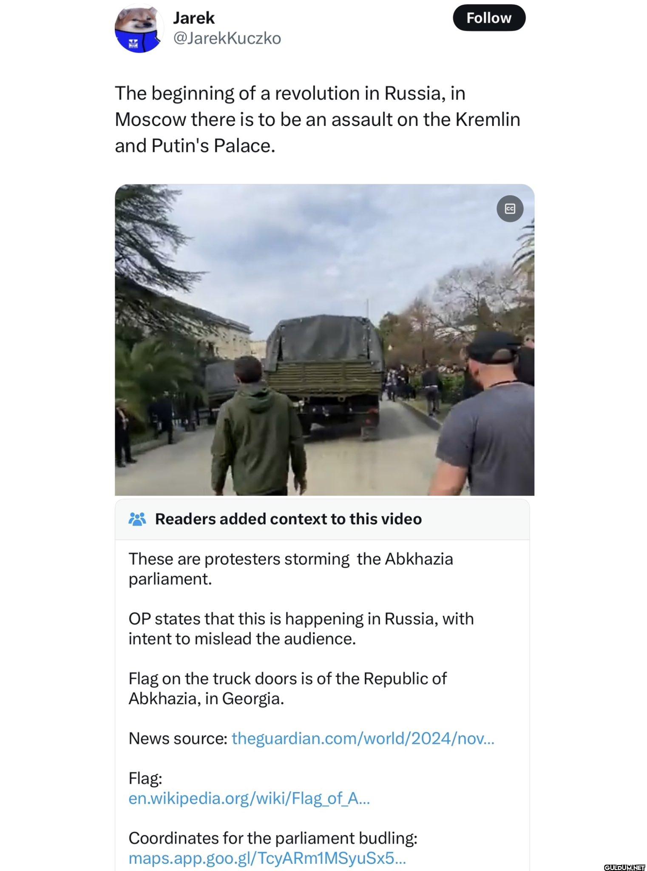This screenshot has width=647, height=871.
Task: Click the note paragraph about Abkhazia parliament protesters
Action: [291, 569]
